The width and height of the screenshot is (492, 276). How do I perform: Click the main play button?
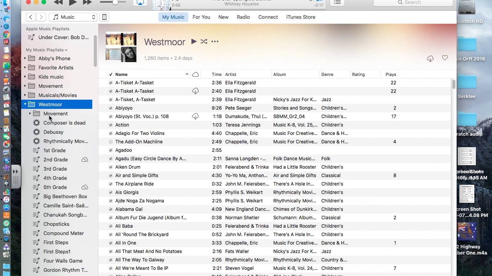click(73, 2)
